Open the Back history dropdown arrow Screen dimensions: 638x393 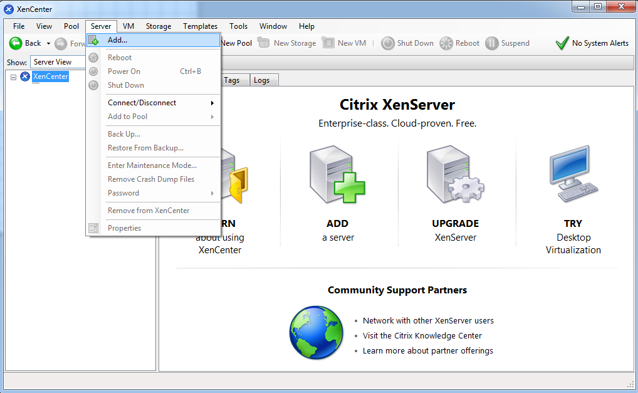[48, 43]
